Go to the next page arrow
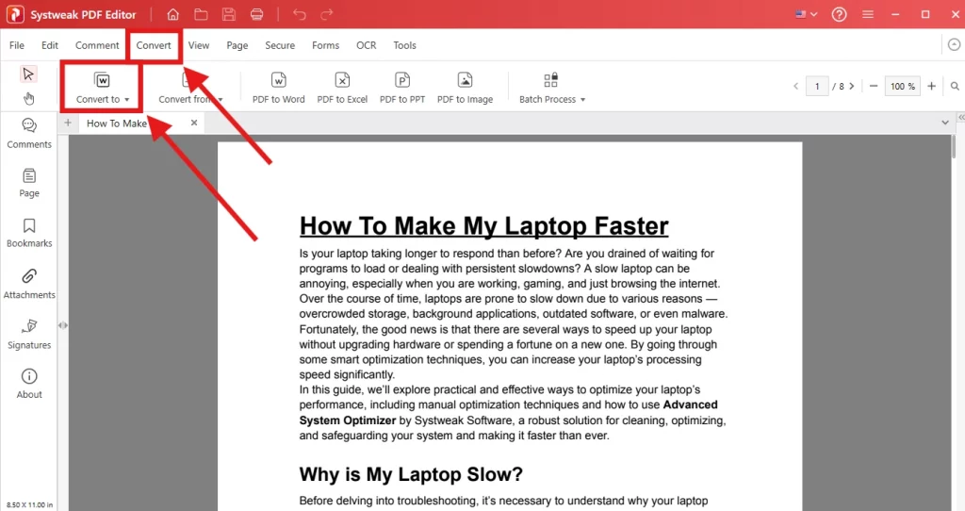Viewport: 965px width, 511px height. click(852, 86)
